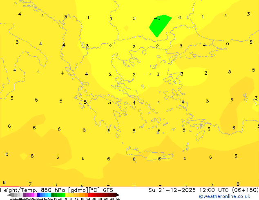This screenshot has width=259, height=200.
Task: Click the 12 label on the color scale
Action: [x=76, y=199]
